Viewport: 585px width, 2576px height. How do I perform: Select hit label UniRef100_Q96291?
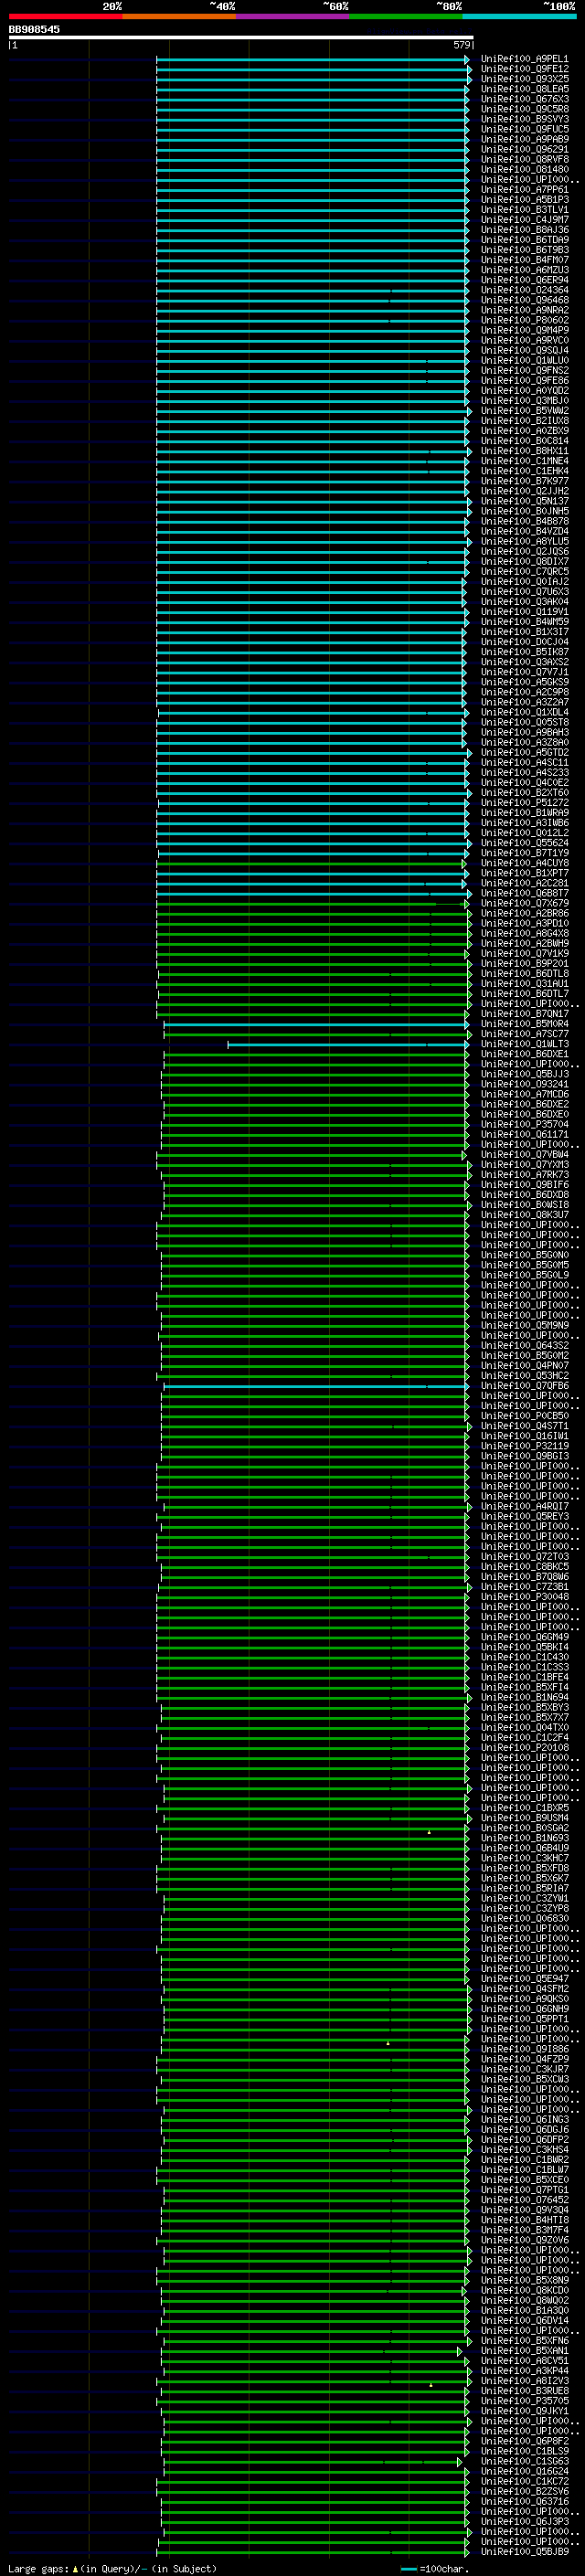coord(524,149)
